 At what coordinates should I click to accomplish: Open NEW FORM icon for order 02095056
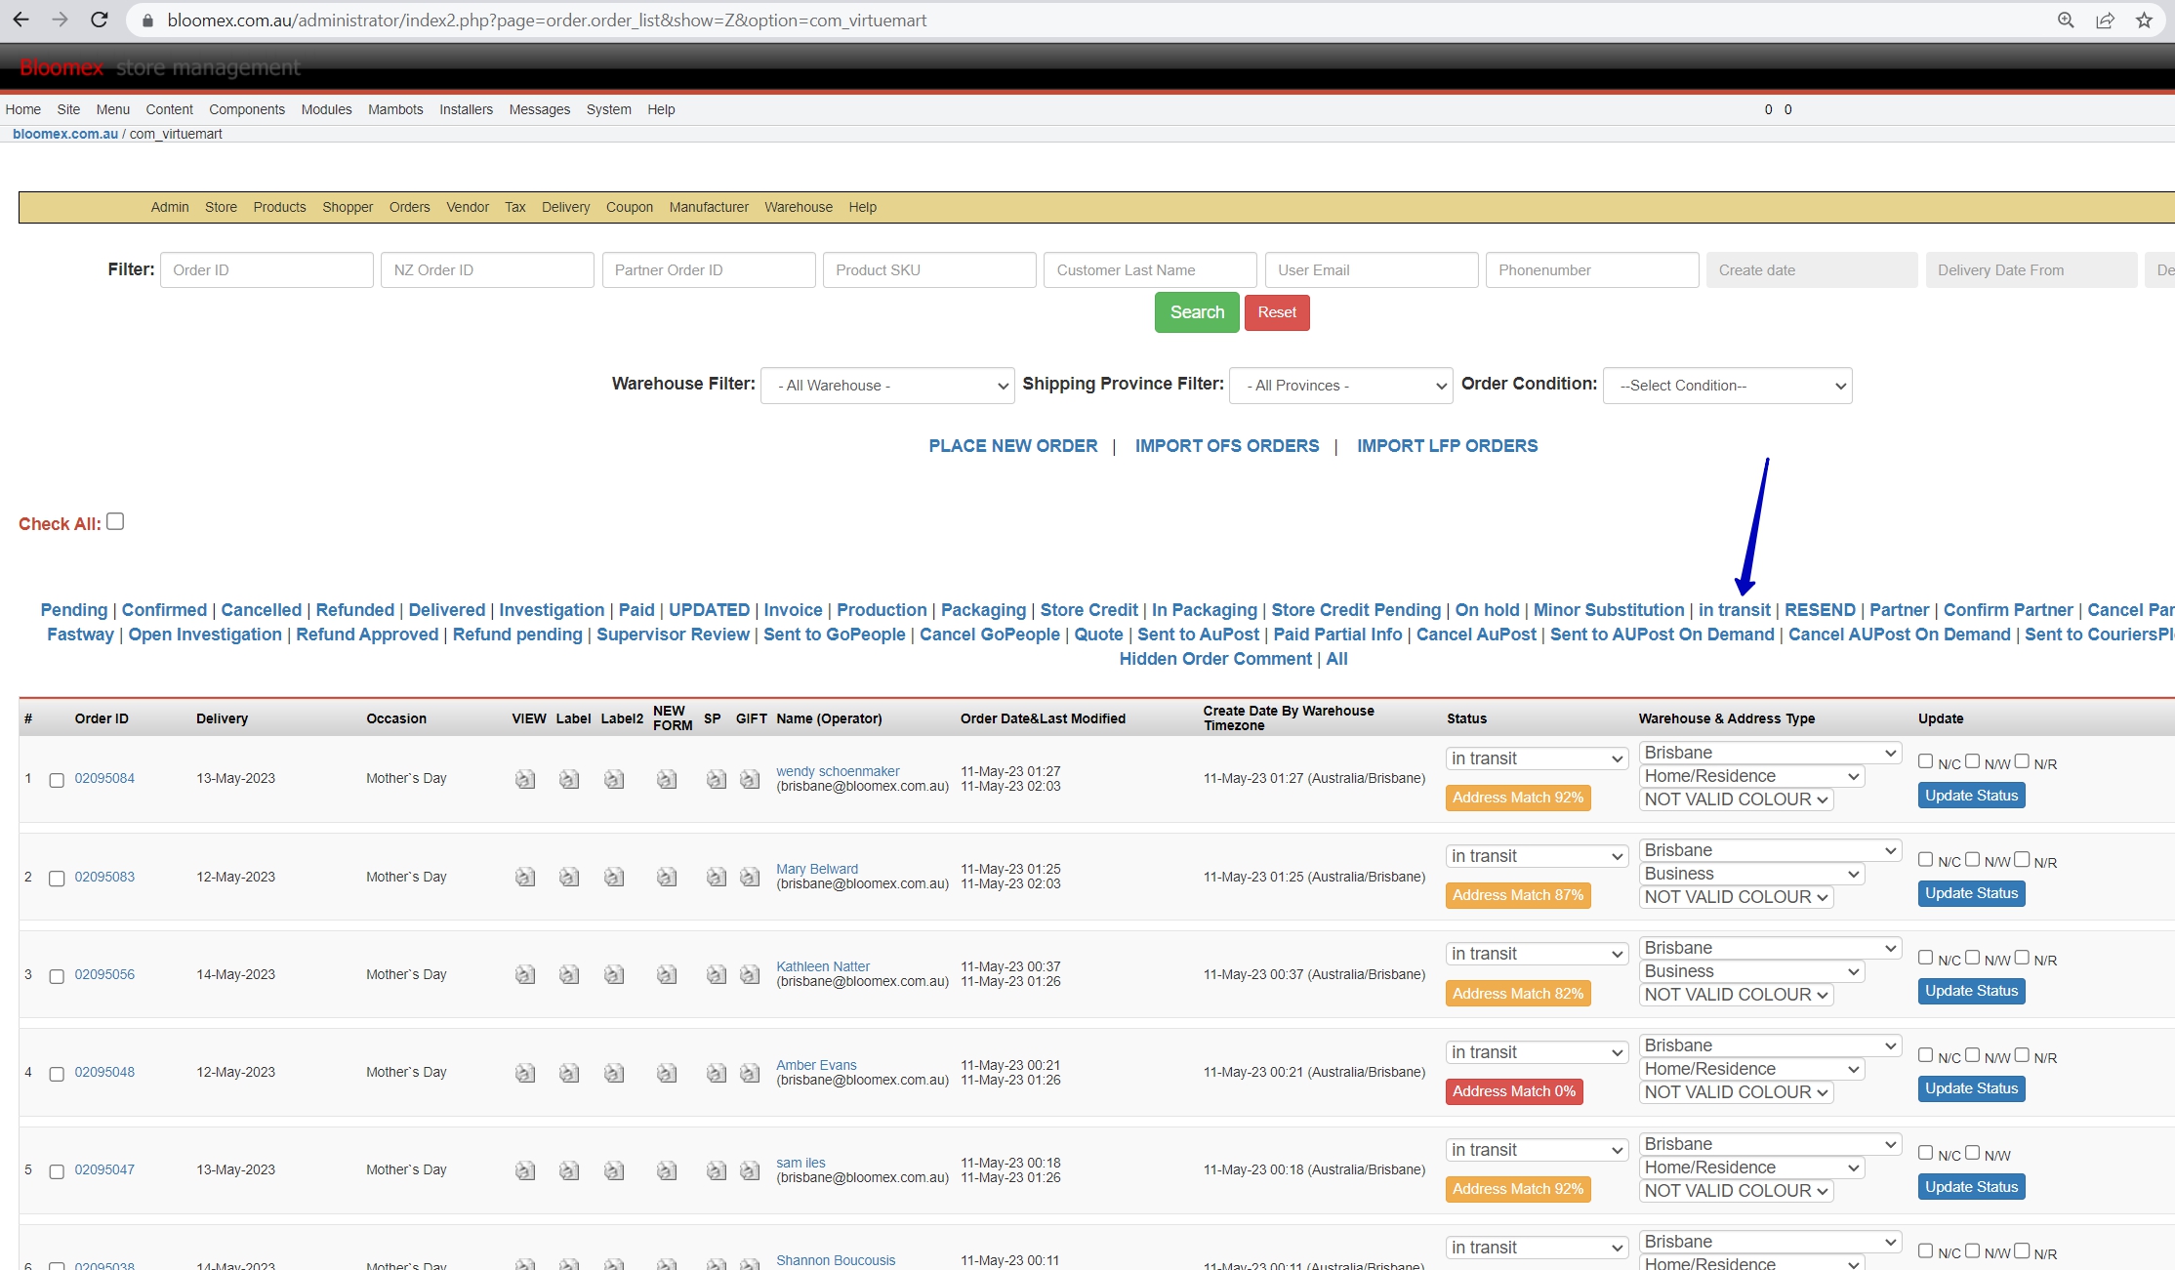(667, 974)
